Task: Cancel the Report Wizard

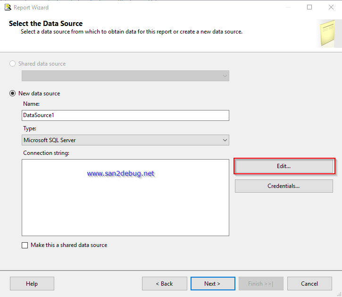Action: (x=309, y=284)
